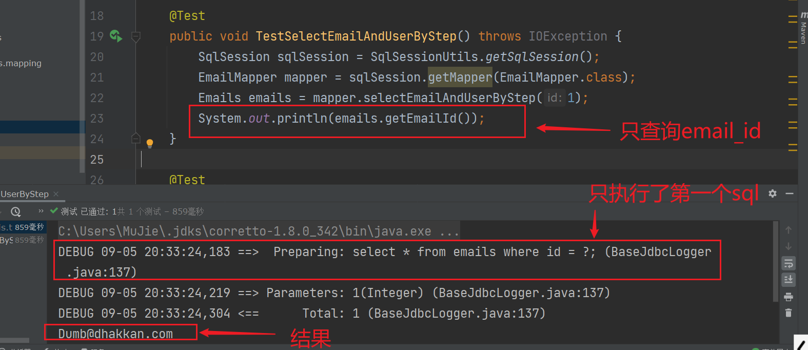This screenshot has width=808, height=350.
Task: Open test history clock icon
Action: point(16,211)
